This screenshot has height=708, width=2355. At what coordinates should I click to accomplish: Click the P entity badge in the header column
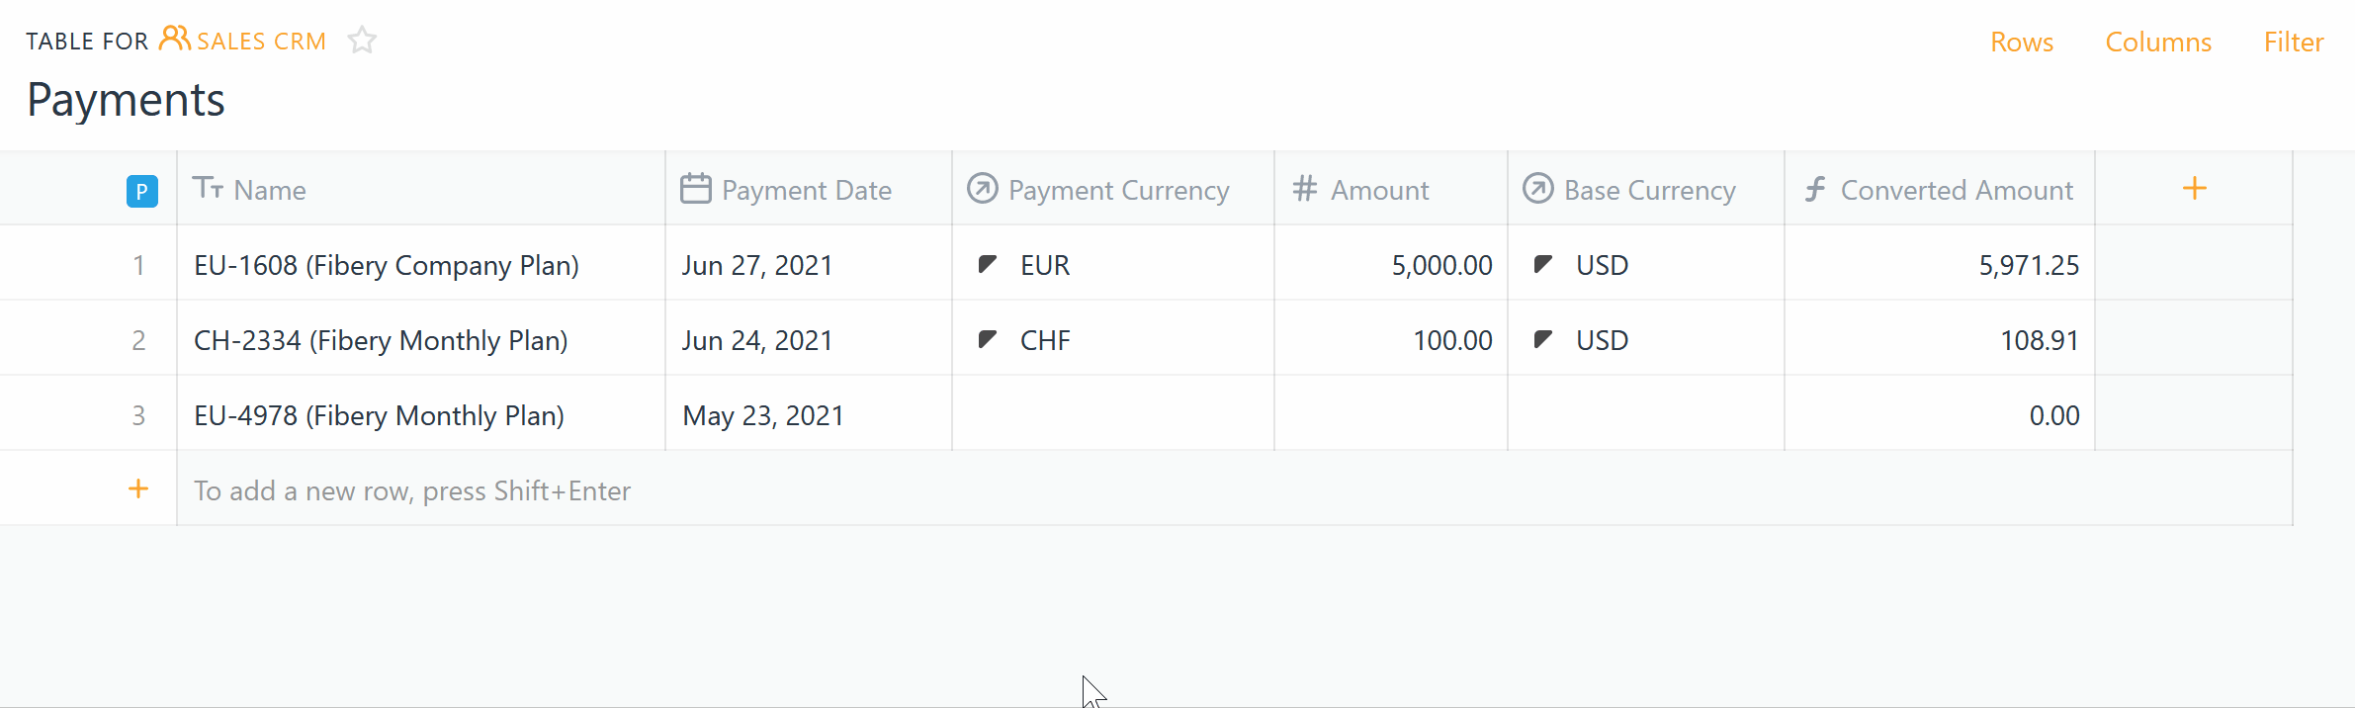[x=141, y=190]
